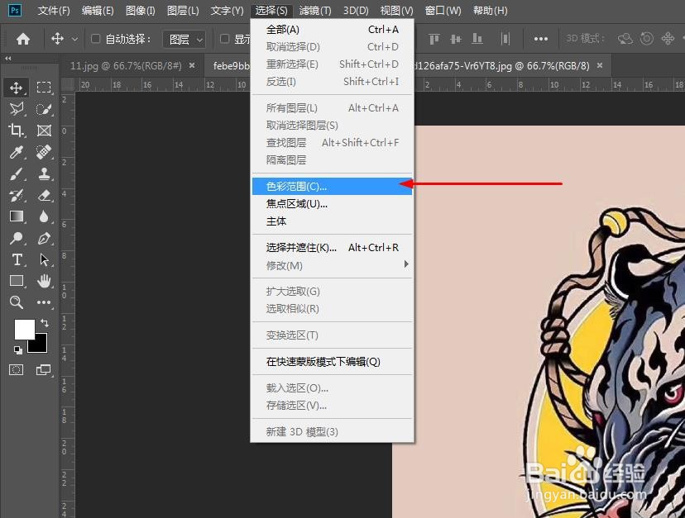Image resolution: width=685 pixels, height=518 pixels.
Task: Swap foreground and background colors
Action: click(x=45, y=323)
